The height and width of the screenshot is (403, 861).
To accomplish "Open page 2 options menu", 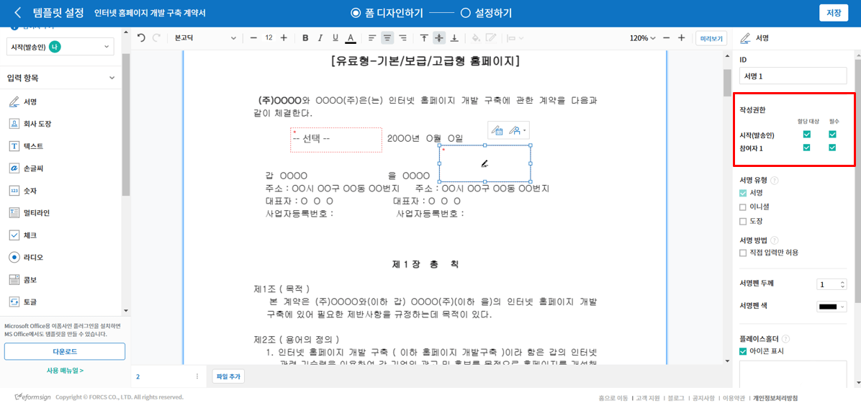I will click(x=197, y=376).
